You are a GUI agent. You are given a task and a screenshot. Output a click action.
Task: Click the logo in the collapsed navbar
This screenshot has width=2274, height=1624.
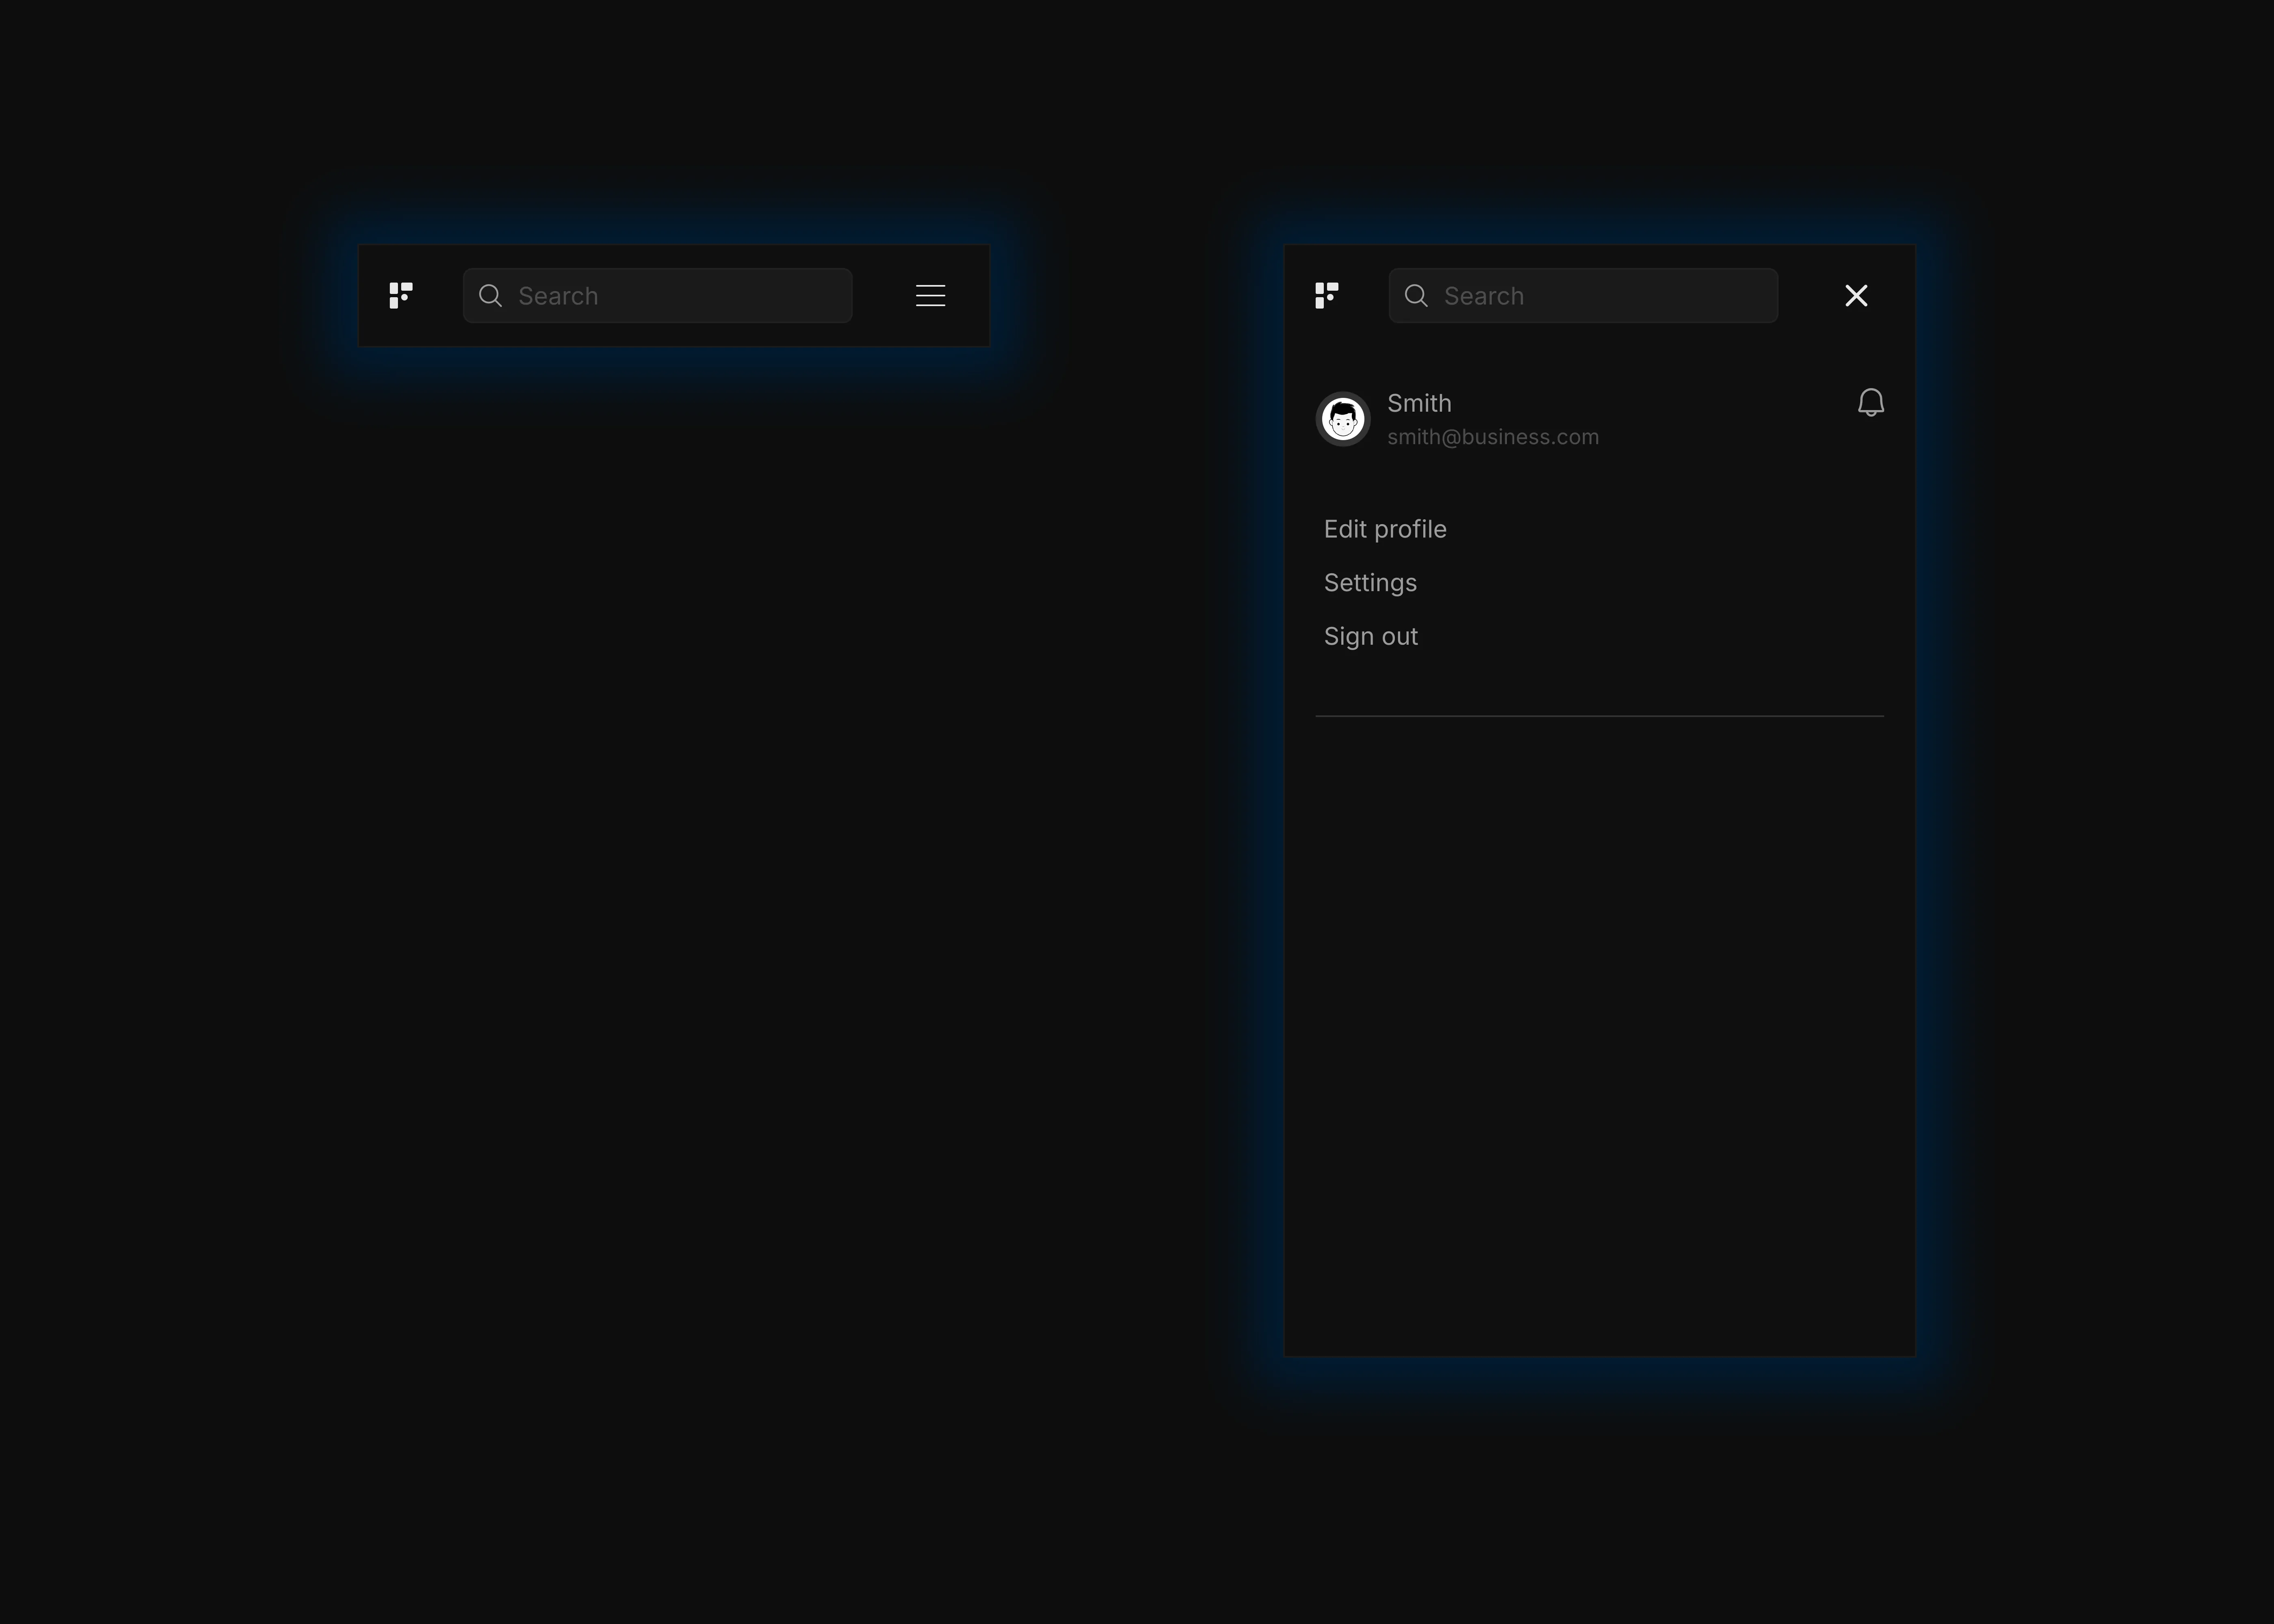tap(401, 296)
